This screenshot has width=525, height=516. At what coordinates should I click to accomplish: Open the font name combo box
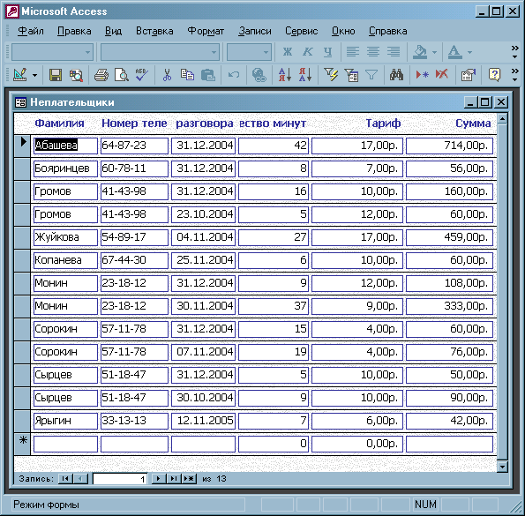tap(160, 52)
